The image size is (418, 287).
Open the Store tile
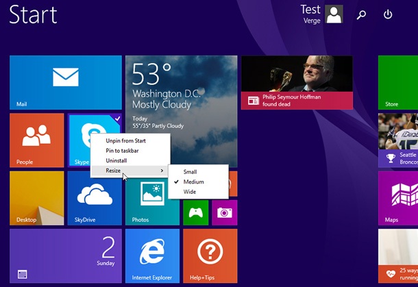398,82
